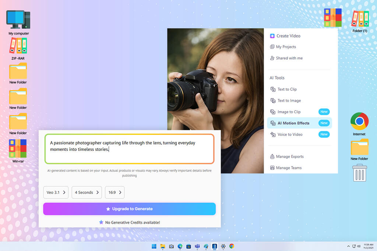Open the Veo 3.1 model dropdown
The width and height of the screenshot is (377, 251).
56,193
